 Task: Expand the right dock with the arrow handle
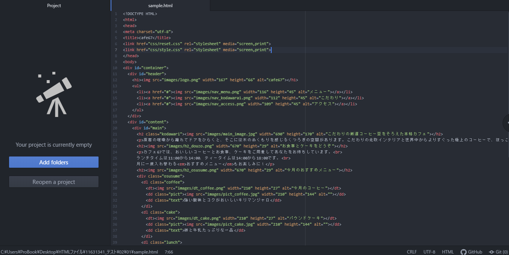(506, 123)
